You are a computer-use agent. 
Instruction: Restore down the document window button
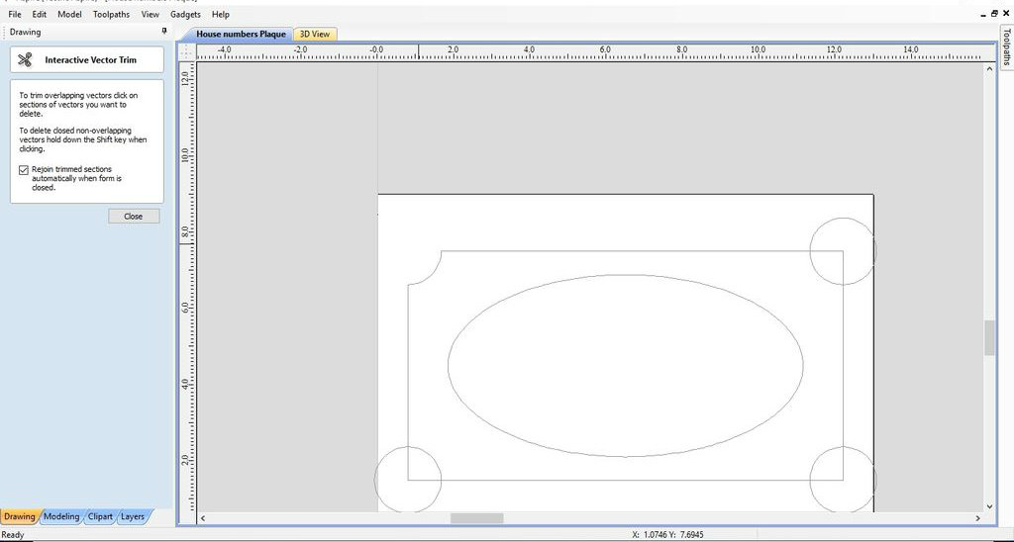click(x=994, y=14)
